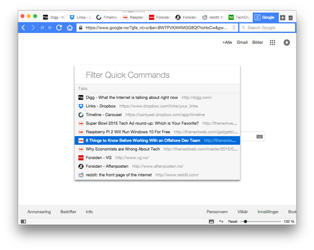Select Digg in quick commands list
Viewport: 314px width, 250px height.
tap(157, 97)
